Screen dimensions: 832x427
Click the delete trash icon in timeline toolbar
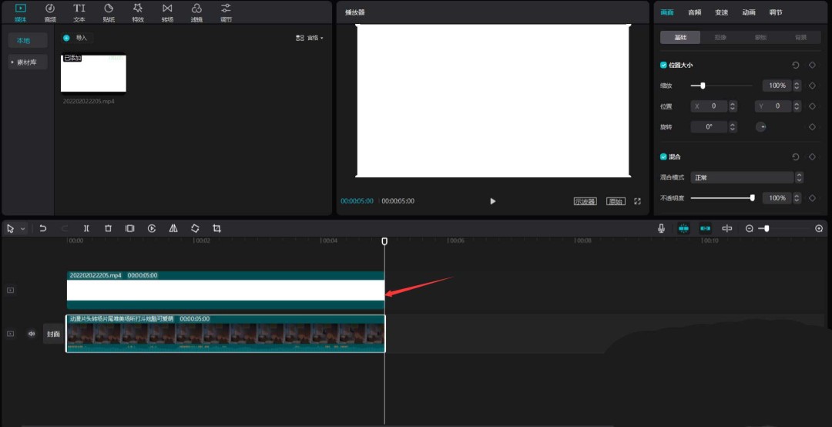(108, 229)
